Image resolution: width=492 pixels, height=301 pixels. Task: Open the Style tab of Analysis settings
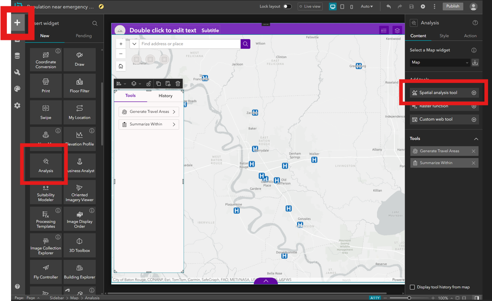(x=444, y=36)
